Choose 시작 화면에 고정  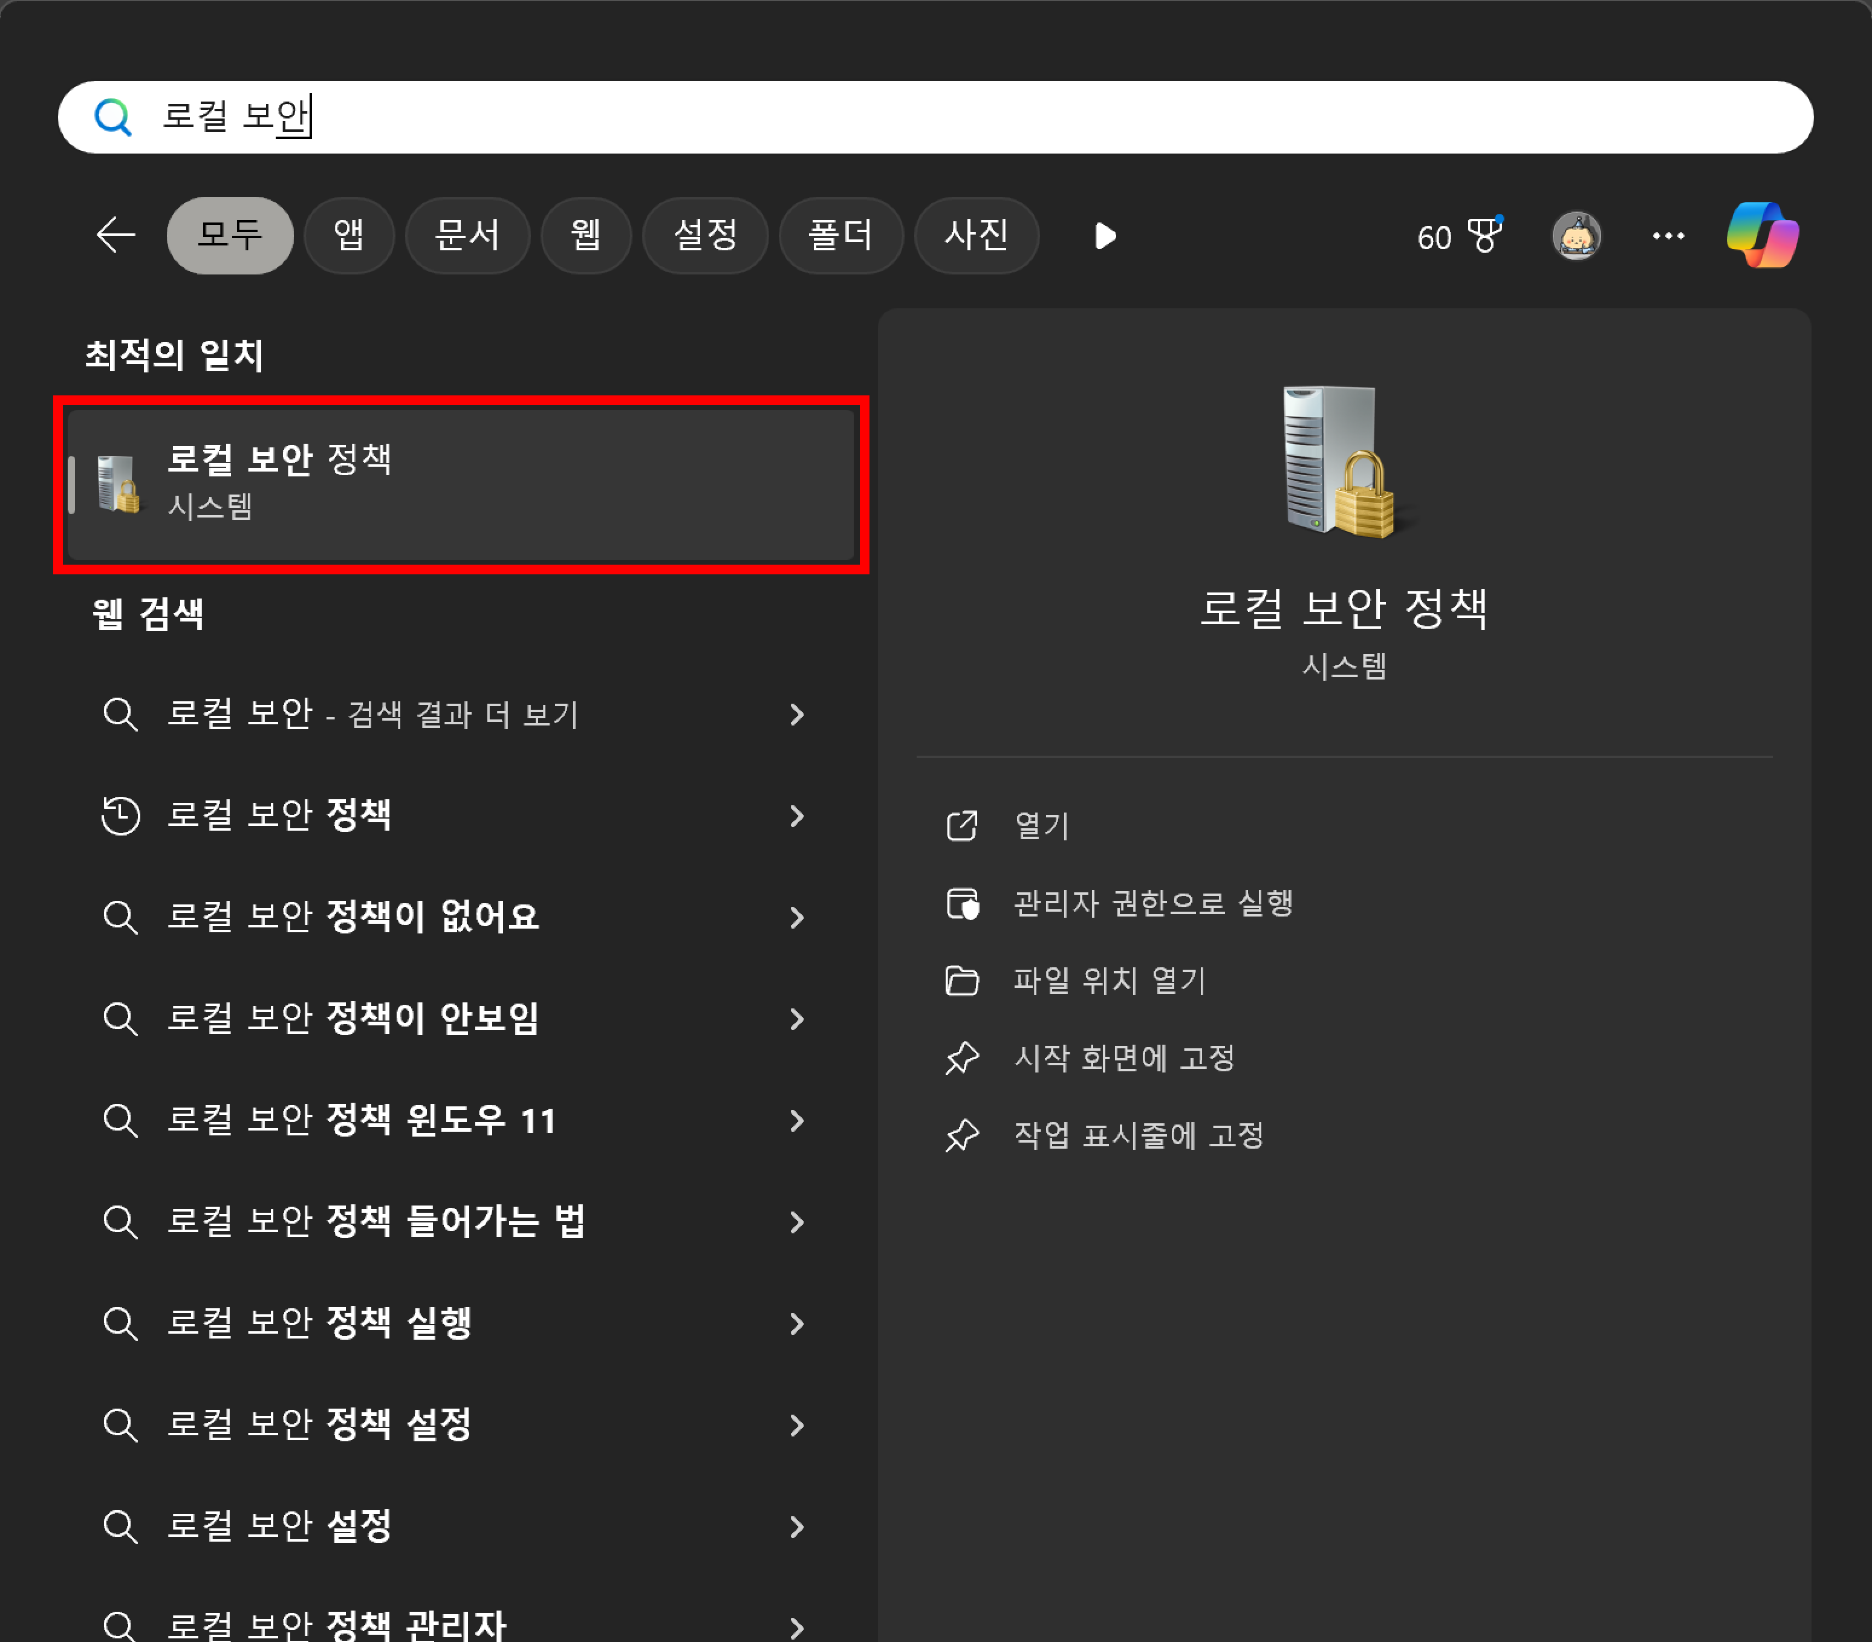tap(1125, 1059)
